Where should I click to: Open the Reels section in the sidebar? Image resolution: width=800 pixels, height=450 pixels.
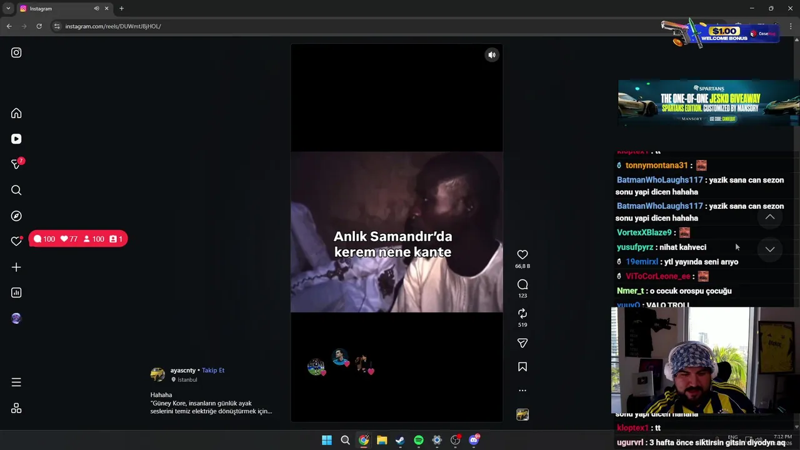click(16, 139)
